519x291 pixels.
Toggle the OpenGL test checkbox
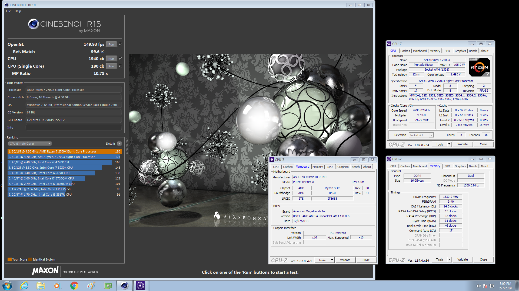coord(120,44)
